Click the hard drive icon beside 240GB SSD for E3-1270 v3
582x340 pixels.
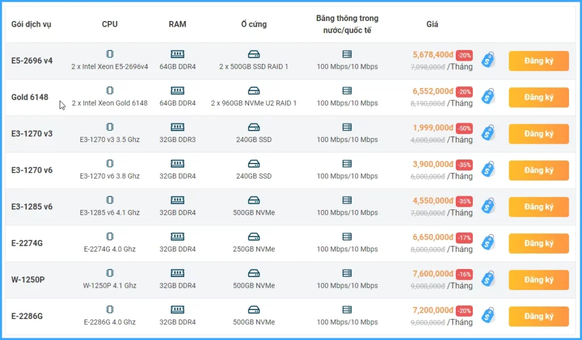coord(254,126)
